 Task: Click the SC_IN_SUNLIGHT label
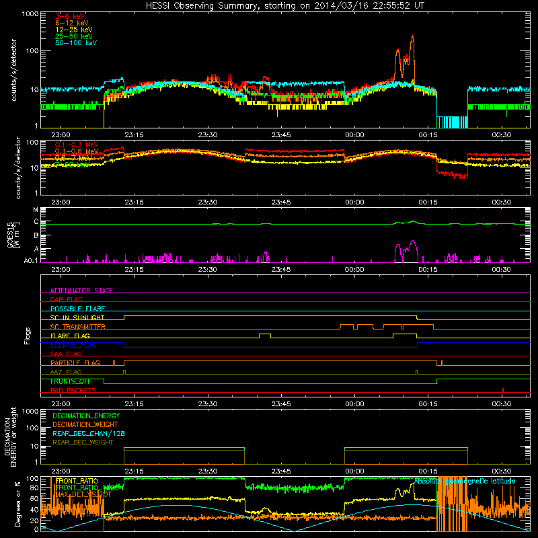[77, 317]
